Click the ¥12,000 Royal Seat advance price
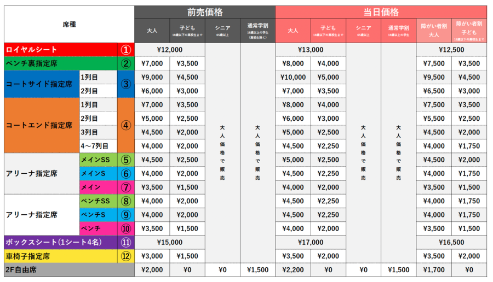Image resolution: width=493 pixels, height=282 pixels. click(x=170, y=50)
